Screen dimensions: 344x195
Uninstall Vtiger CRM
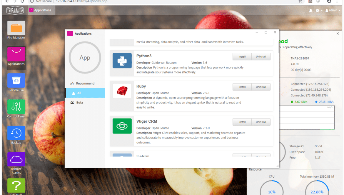261,122
